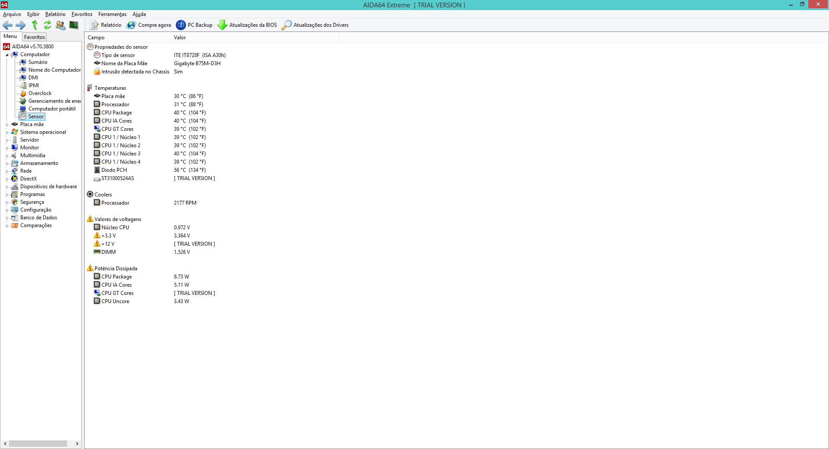Click the sidebar scrollbar right arrow
829x449 pixels.
click(x=77, y=443)
